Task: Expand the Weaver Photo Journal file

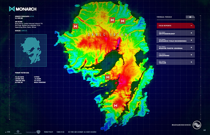Action: (x=176, y=47)
